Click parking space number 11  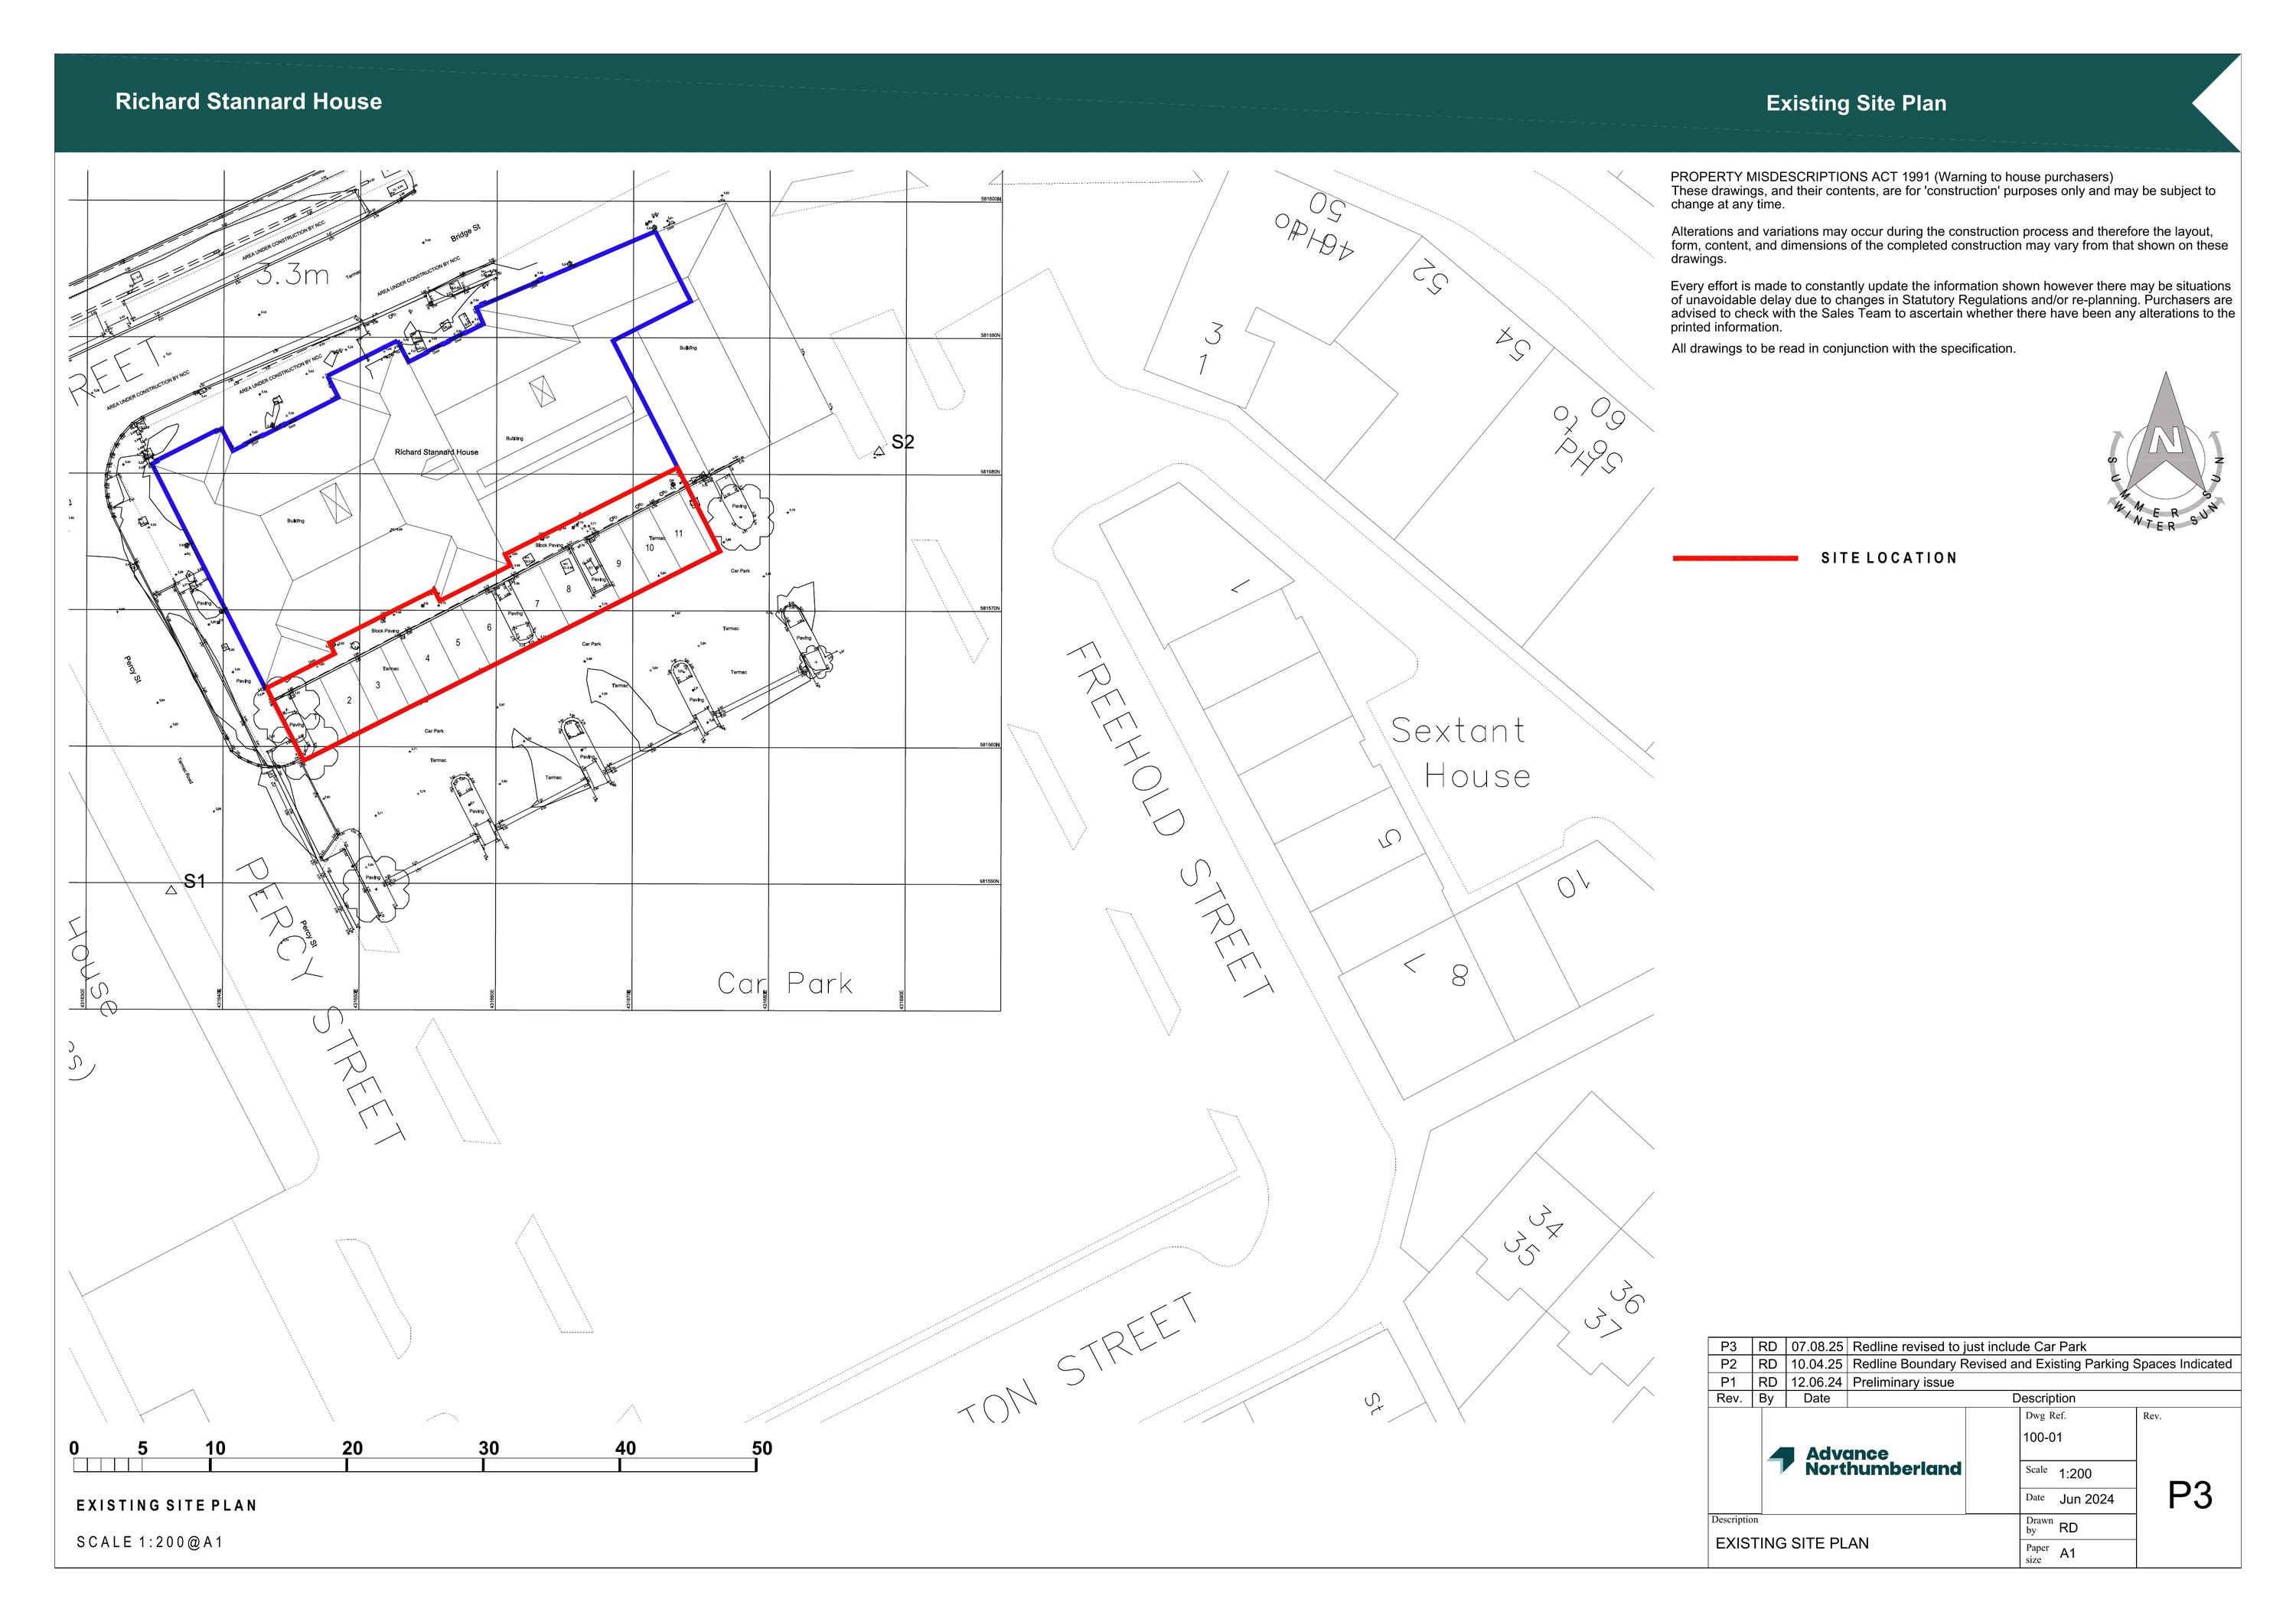click(x=678, y=533)
